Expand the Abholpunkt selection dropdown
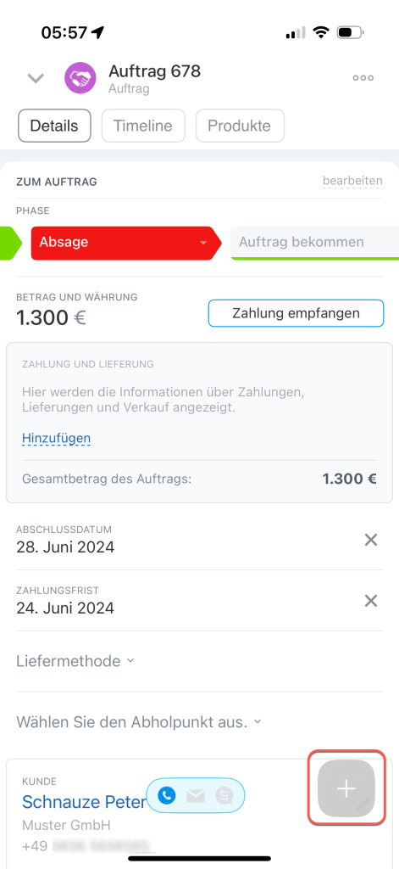The height and width of the screenshot is (869, 399). point(139,722)
